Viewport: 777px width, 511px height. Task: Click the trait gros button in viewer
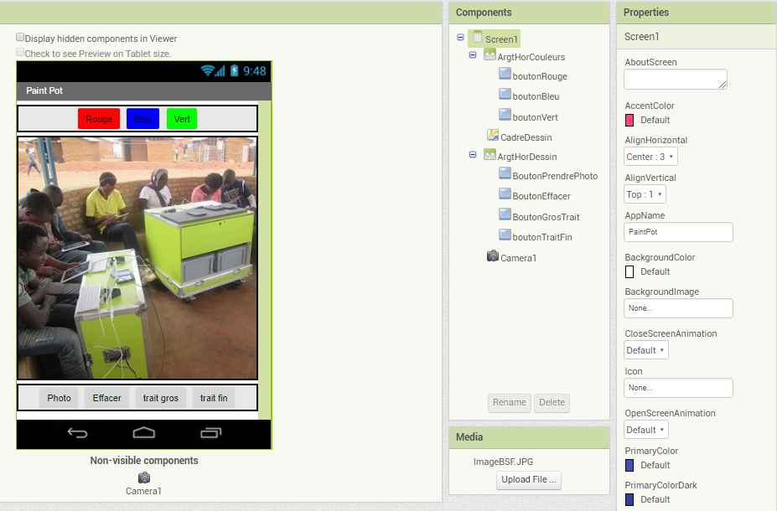[x=161, y=398]
